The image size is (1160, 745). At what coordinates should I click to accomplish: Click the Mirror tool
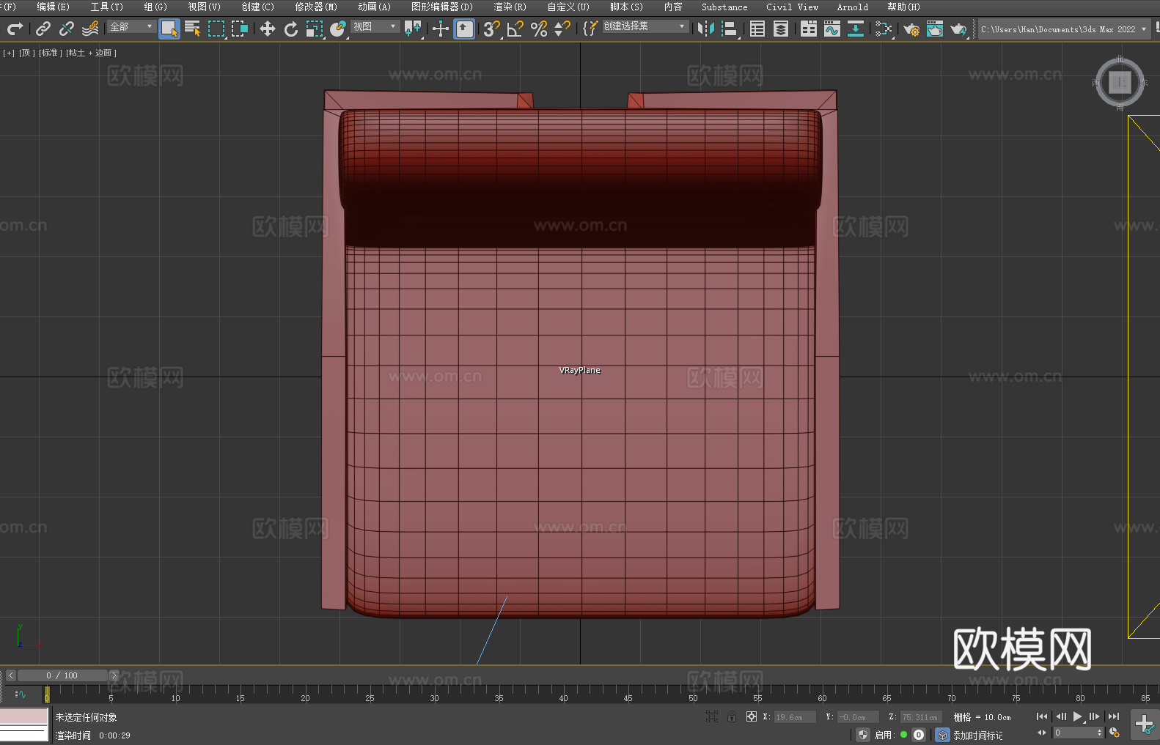point(706,29)
